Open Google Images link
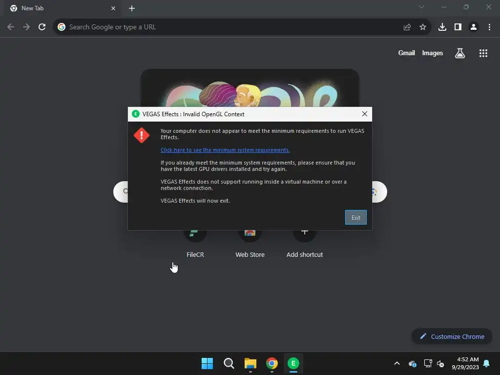This screenshot has height=375, width=500. [433, 53]
